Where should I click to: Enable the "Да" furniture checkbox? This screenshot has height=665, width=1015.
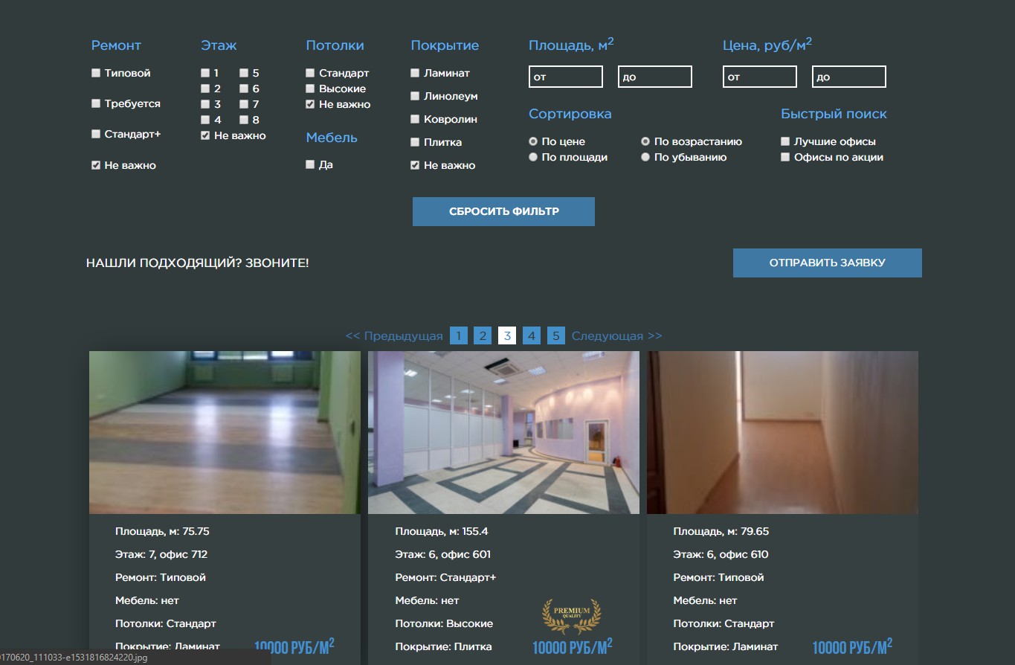(x=309, y=164)
